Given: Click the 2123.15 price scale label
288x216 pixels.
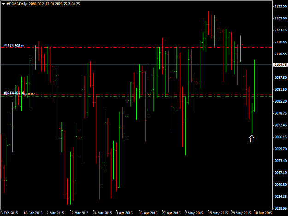Looking at the screenshot, I should pyautogui.click(x=281, y=30).
